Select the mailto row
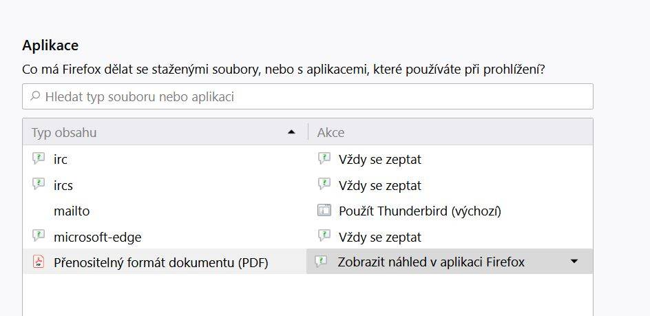 308,211
